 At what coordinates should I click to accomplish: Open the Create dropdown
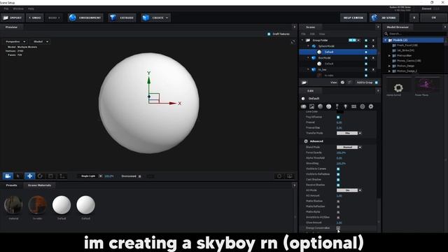pyautogui.click(x=155, y=17)
